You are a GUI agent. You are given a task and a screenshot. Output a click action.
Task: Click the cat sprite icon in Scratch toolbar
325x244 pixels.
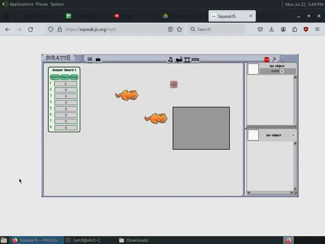click(x=179, y=60)
